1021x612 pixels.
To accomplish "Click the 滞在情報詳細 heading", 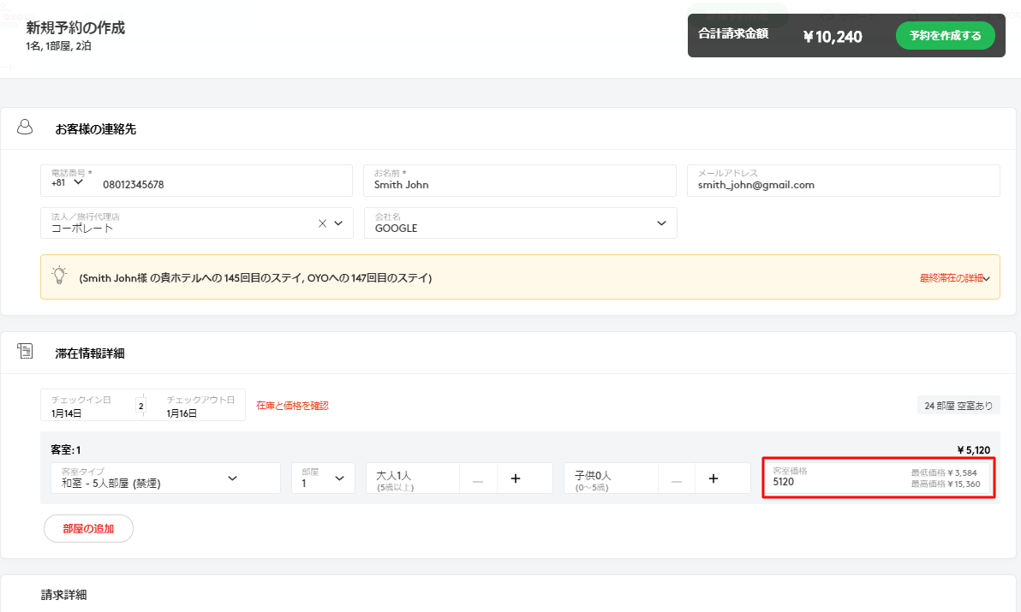I will pos(90,354).
